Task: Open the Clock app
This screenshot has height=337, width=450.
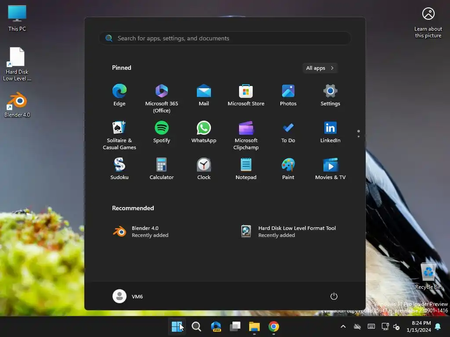Action: point(204,169)
